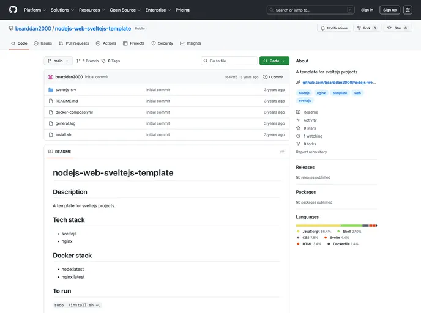Expand the main branch dropdown
The height and width of the screenshot is (313, 421).
pos(58,61)
